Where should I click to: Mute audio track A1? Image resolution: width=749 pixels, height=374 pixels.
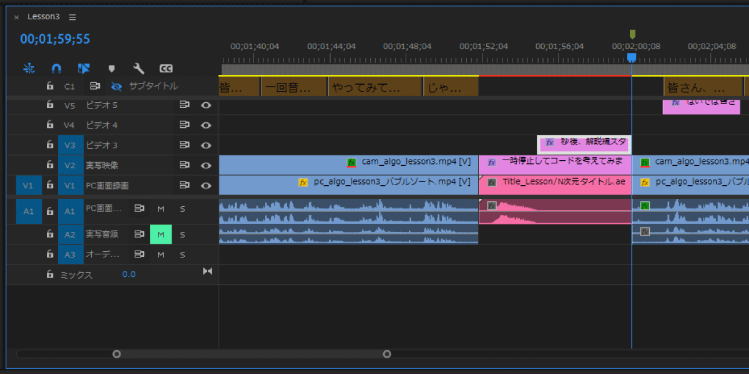pos(160,209)
